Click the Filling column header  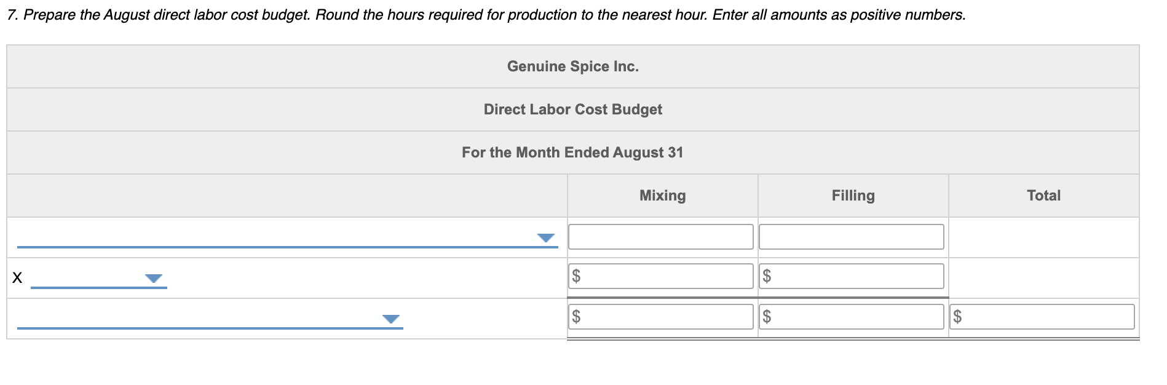(x=853, y=196)
